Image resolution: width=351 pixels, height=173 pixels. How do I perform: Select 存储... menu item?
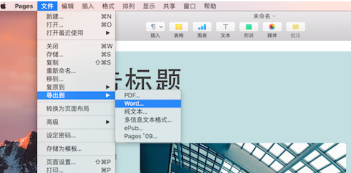click(x=76, y=55)
